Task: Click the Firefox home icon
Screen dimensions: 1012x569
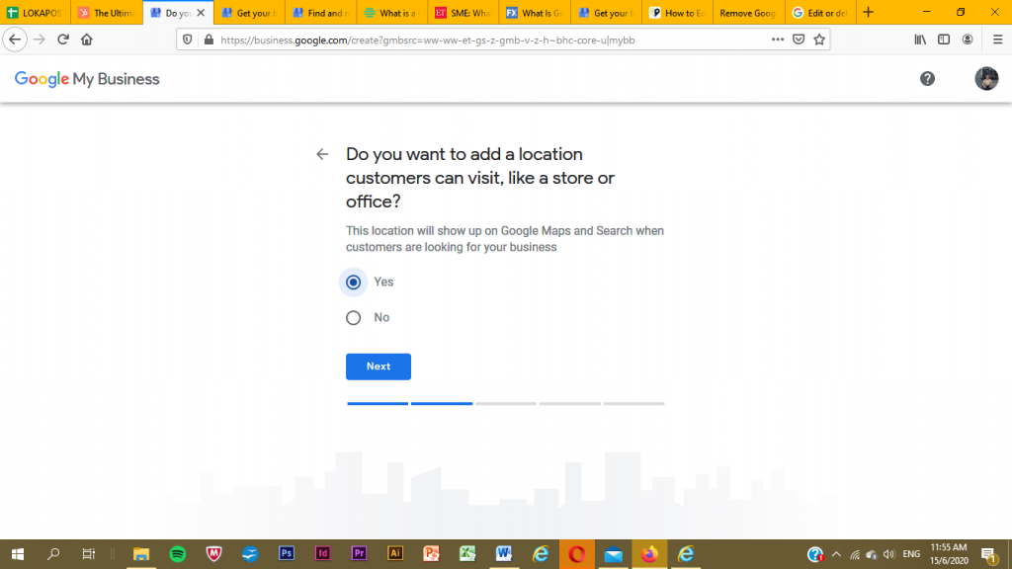Action: point(87,40)
